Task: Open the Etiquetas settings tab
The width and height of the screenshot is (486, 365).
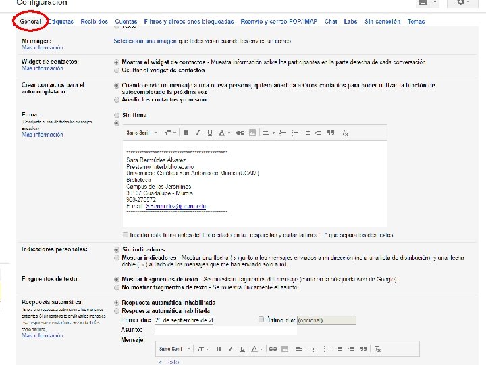Action: [61, 22]
